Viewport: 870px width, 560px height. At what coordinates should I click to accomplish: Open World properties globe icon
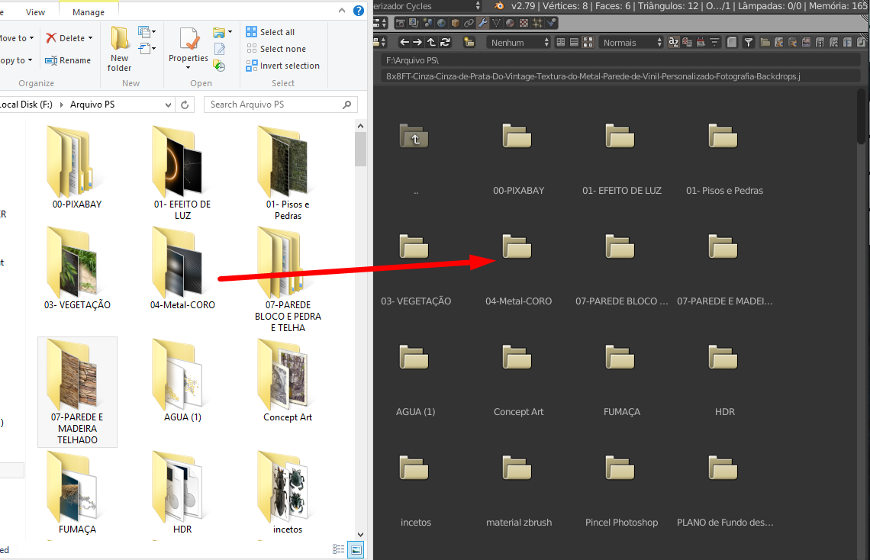point(441,23)
